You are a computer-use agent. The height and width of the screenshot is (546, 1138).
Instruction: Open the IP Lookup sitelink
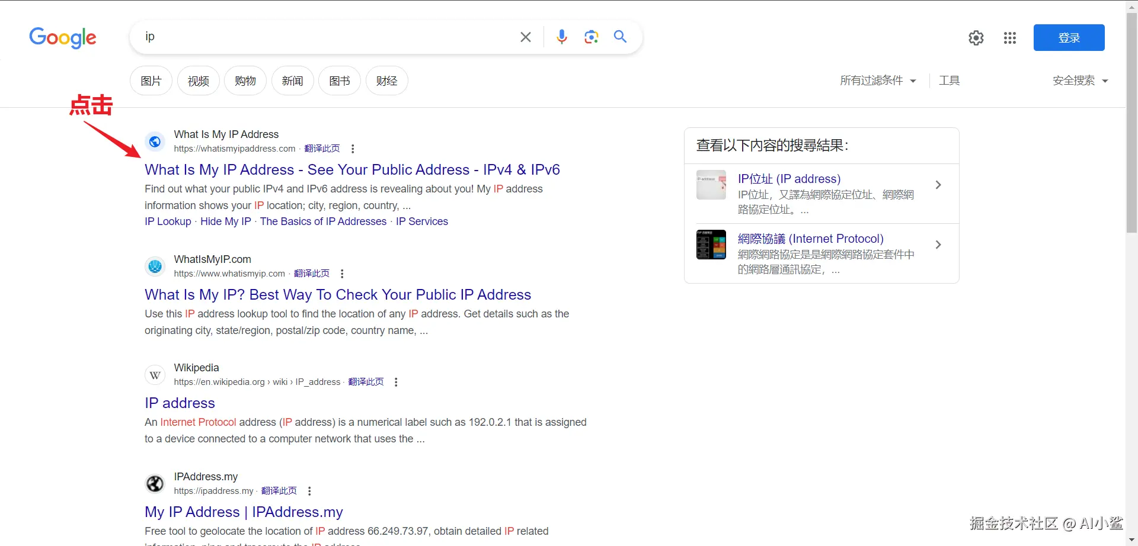pyautogui.click(x=168, y=221)
